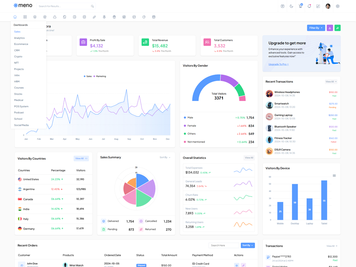356x267 pixels.
Task: Open the Recent Orders Sort By dropdown
Action: 247,245
